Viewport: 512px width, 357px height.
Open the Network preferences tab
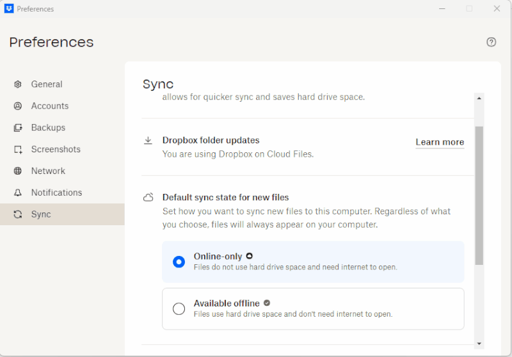[x=48, y=171]
